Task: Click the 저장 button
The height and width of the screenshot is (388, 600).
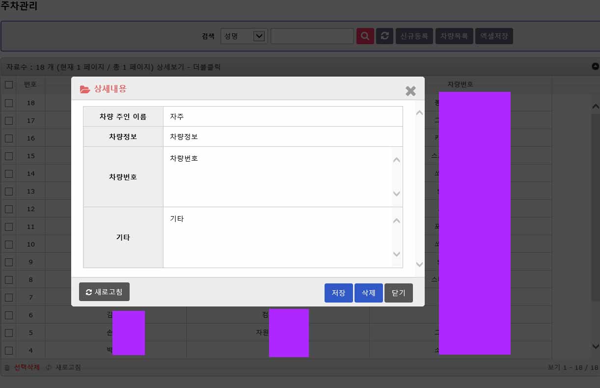Action: tap(338, 293)
